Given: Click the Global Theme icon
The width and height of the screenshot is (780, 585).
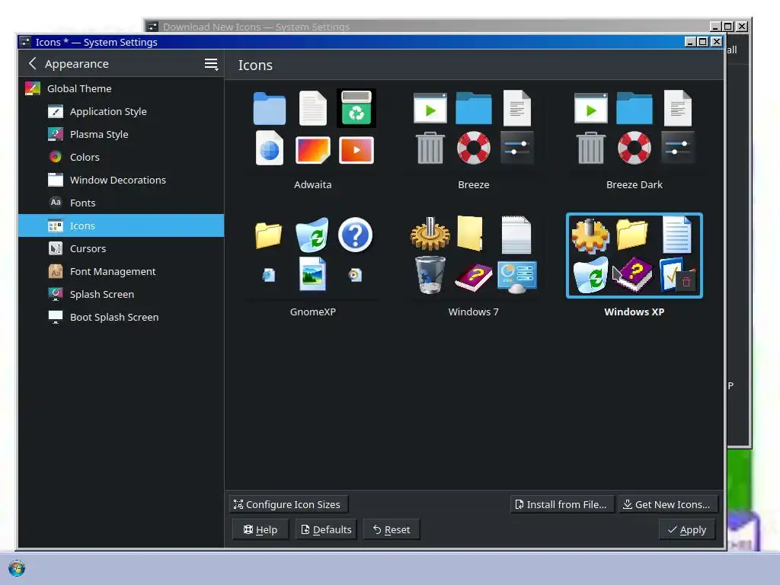Looking at the screenshot, I should pyautogui.click(x=32, y=88).
